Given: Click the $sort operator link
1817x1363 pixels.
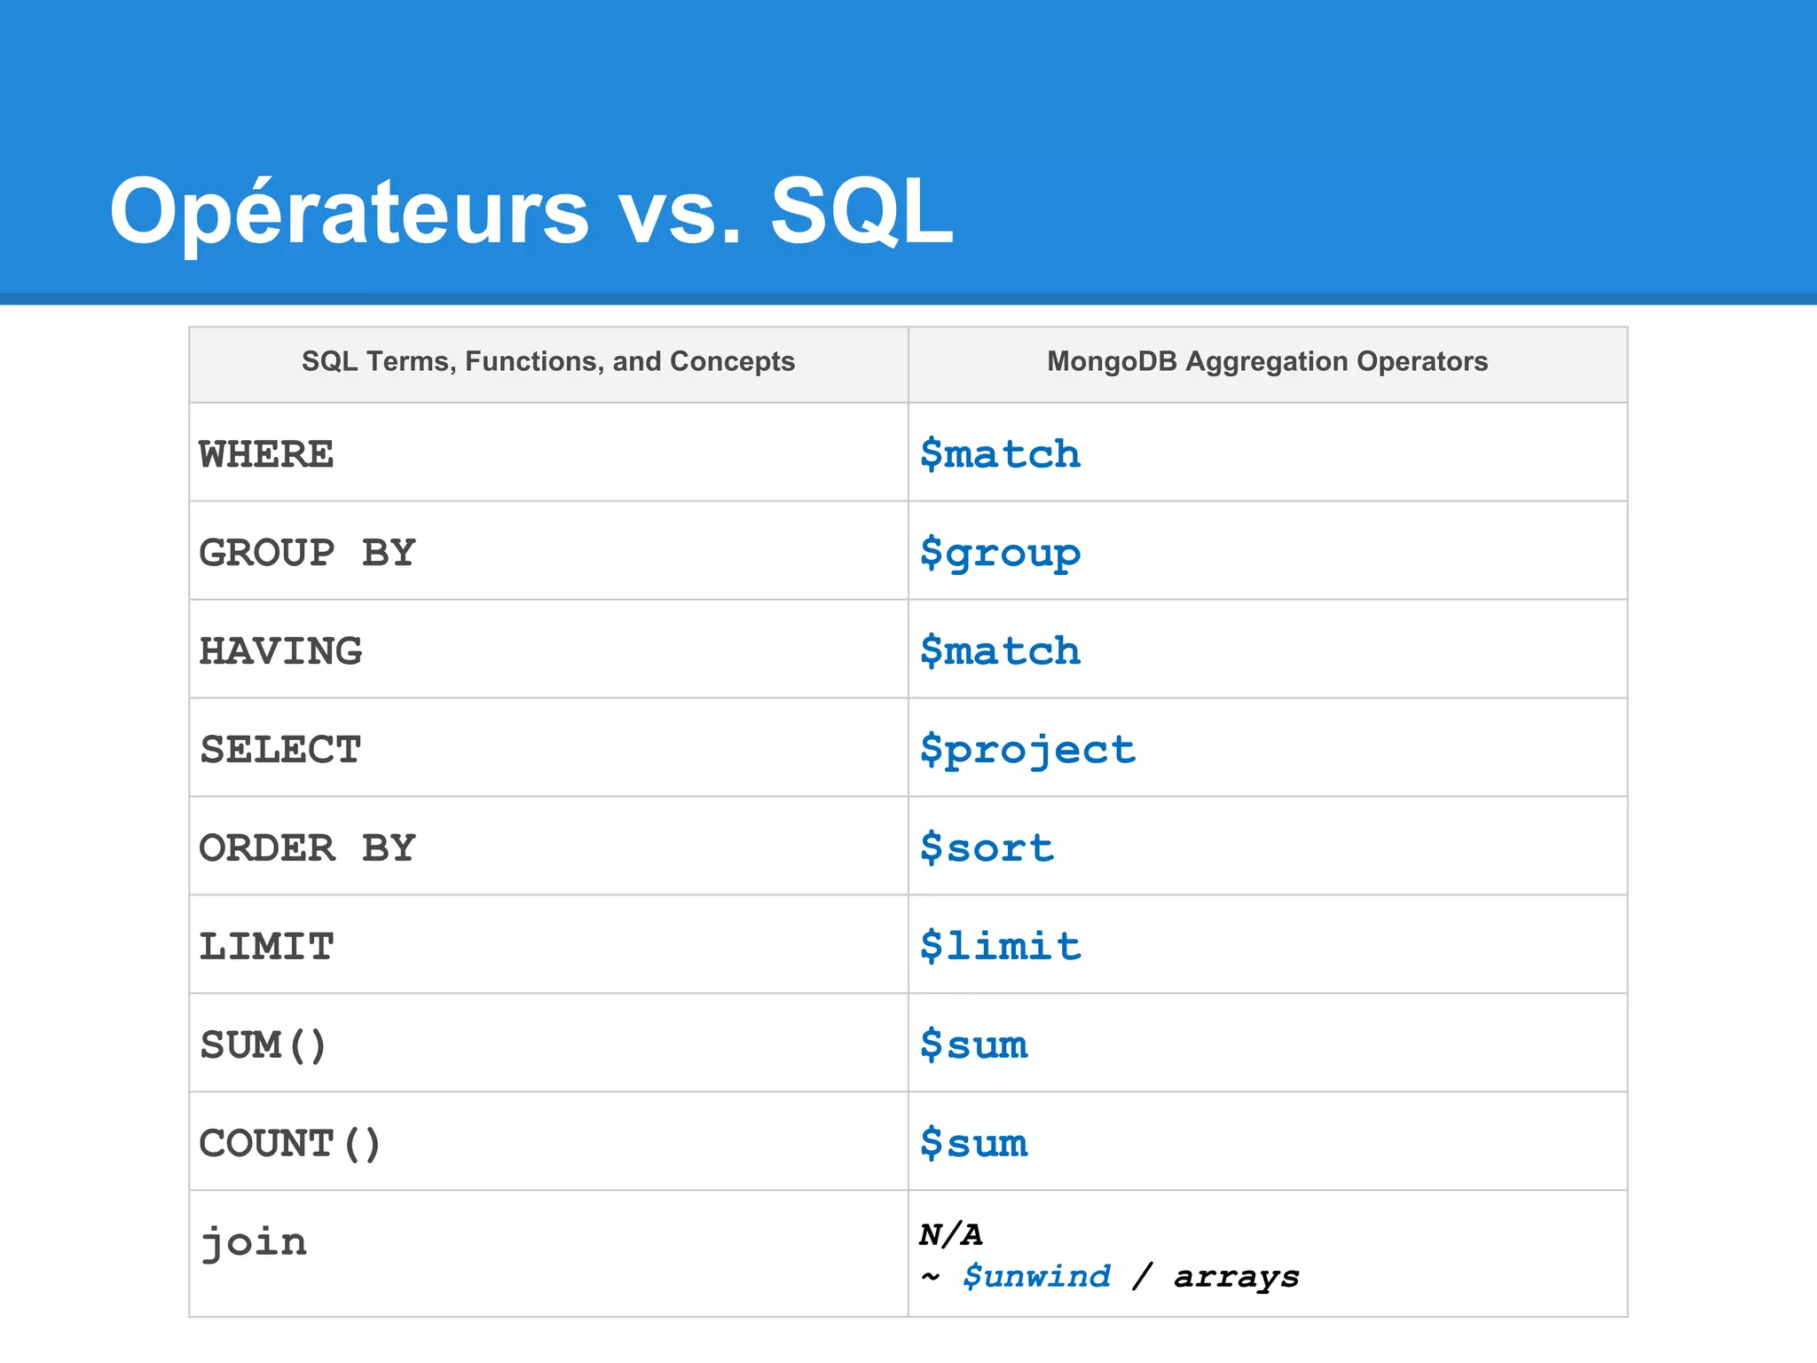Looking at the screenshot, I should pos(987,848).
